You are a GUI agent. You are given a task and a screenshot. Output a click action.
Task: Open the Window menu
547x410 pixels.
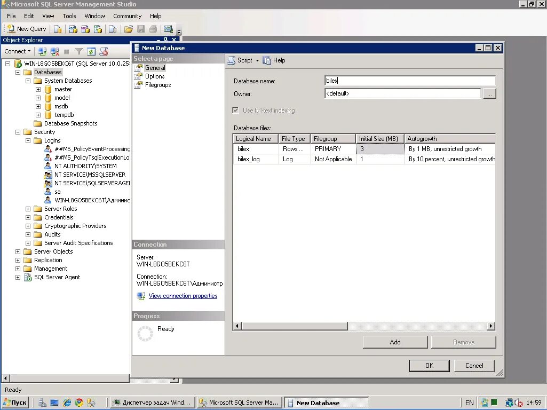click(94, 16)
